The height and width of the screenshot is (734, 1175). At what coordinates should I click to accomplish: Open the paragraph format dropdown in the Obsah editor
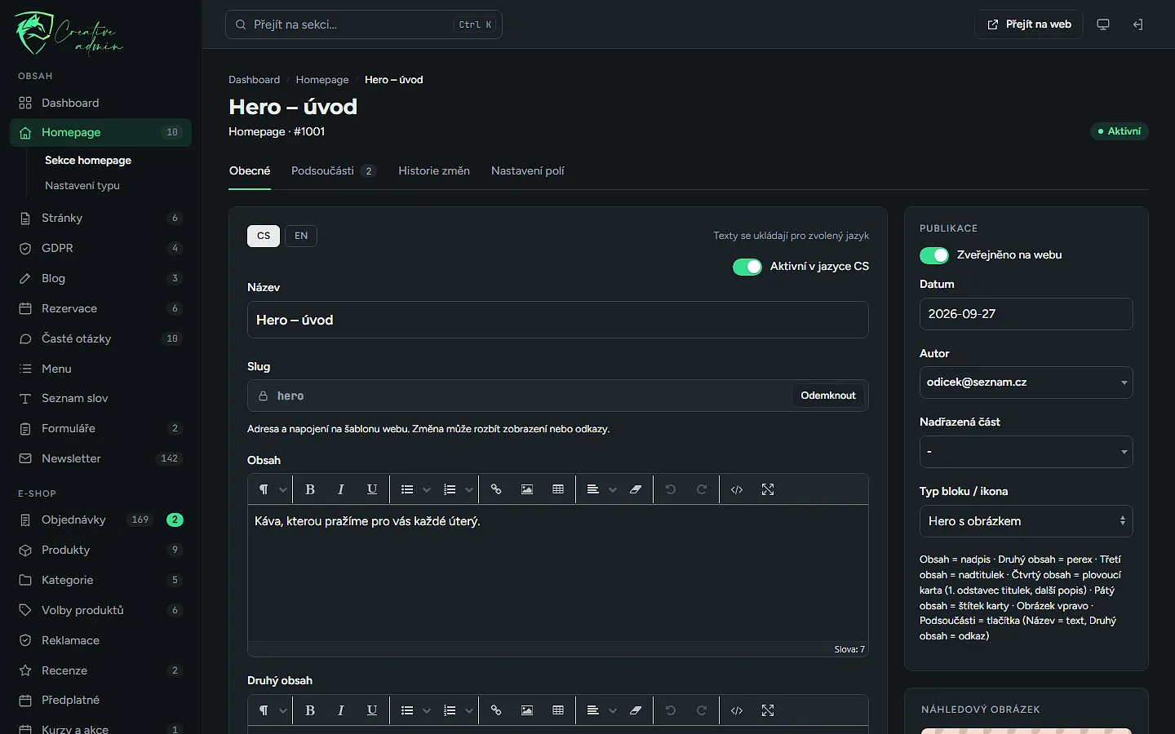272,489
